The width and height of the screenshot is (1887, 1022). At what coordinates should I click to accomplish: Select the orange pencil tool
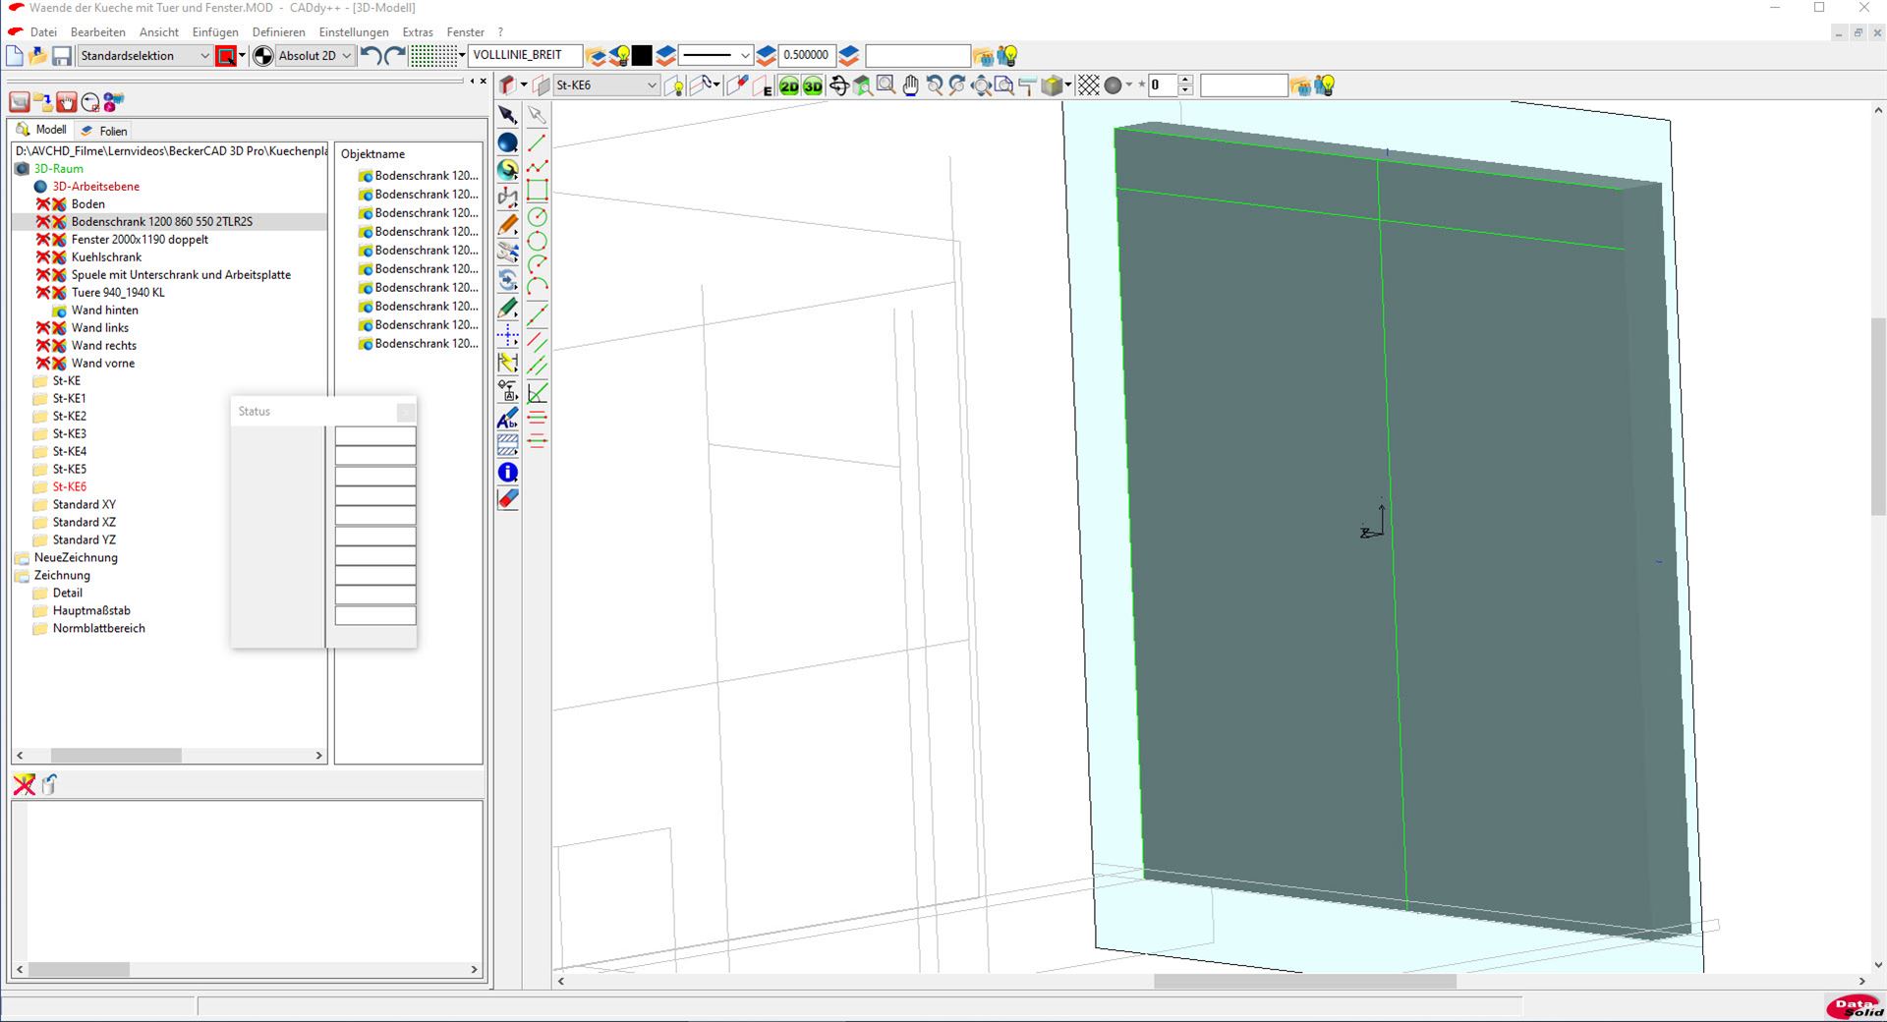(x=508, y=225)
